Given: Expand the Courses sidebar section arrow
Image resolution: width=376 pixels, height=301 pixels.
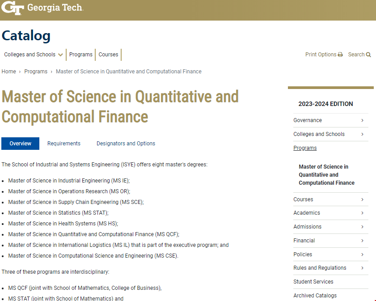Looking at the screenshot, I should 362,199.
